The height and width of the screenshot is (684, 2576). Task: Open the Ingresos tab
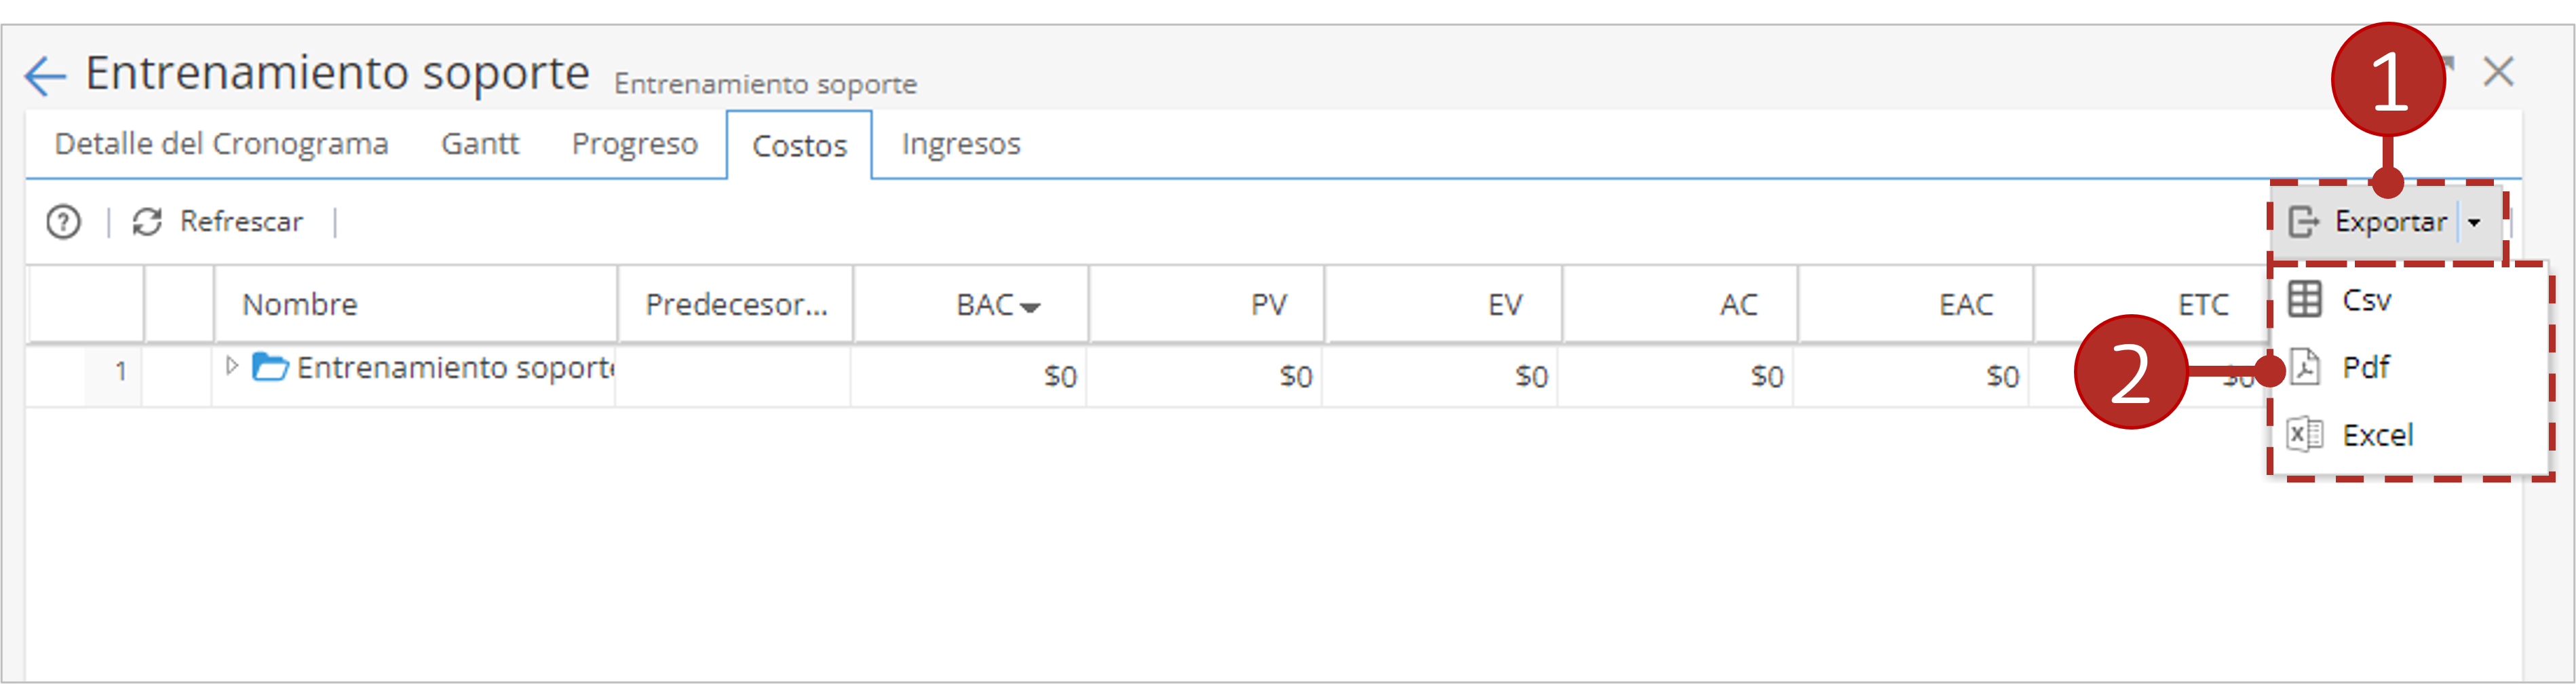pyautogui.click(x=961, y=144)
